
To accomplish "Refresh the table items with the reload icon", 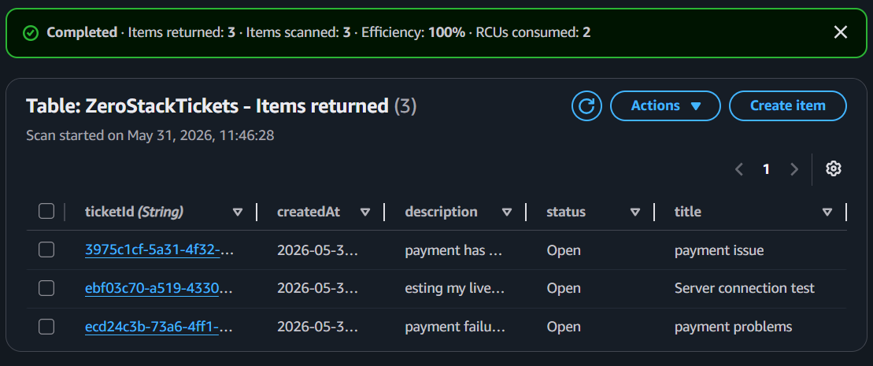I will point(586,105).
